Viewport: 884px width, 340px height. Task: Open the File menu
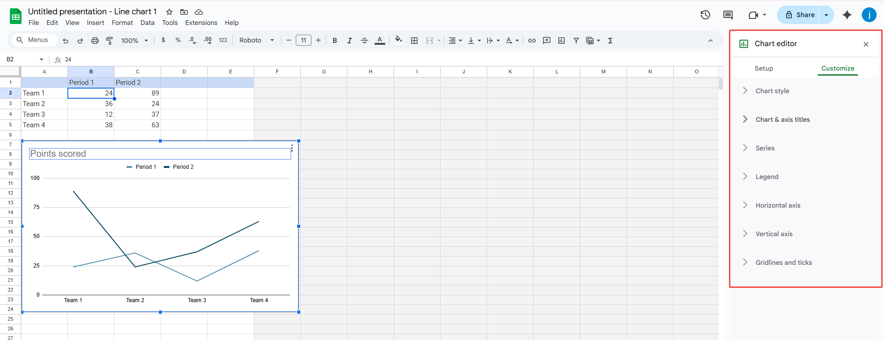pyautogui.click(x=34, y=23)
